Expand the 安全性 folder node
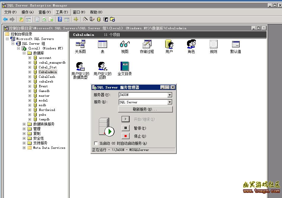 click(x=24, y=138)
